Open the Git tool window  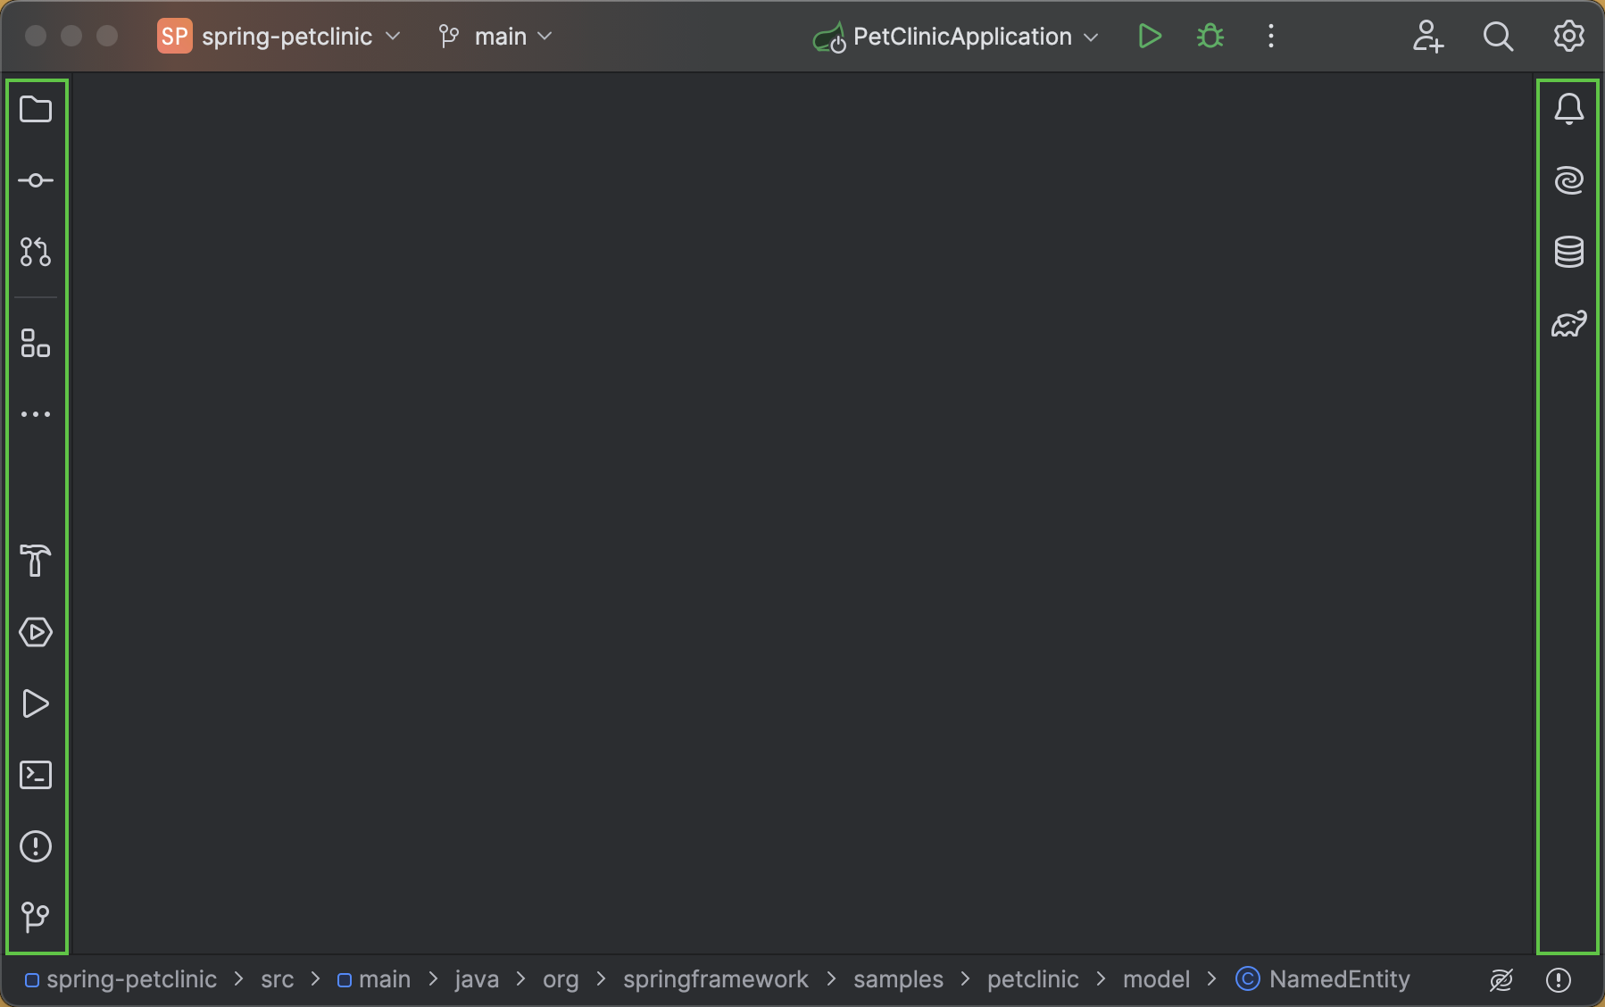pos(36,918)
